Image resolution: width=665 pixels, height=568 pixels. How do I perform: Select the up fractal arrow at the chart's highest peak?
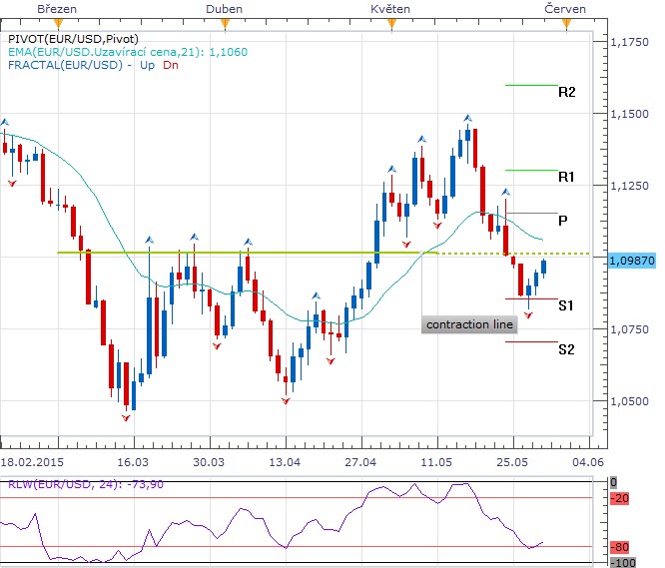[x=467, y=119]
